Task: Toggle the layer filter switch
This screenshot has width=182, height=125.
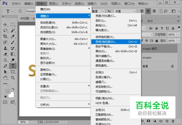Action: coord(179,28)
